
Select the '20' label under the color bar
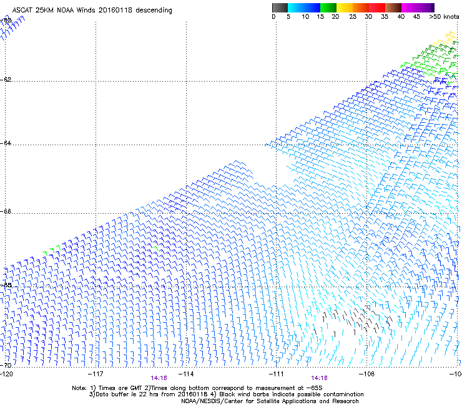coord(335,16)
